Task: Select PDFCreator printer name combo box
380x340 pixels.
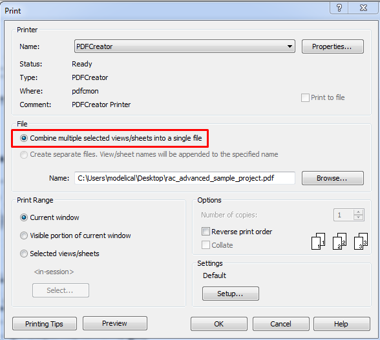Action: pos(184,46)
